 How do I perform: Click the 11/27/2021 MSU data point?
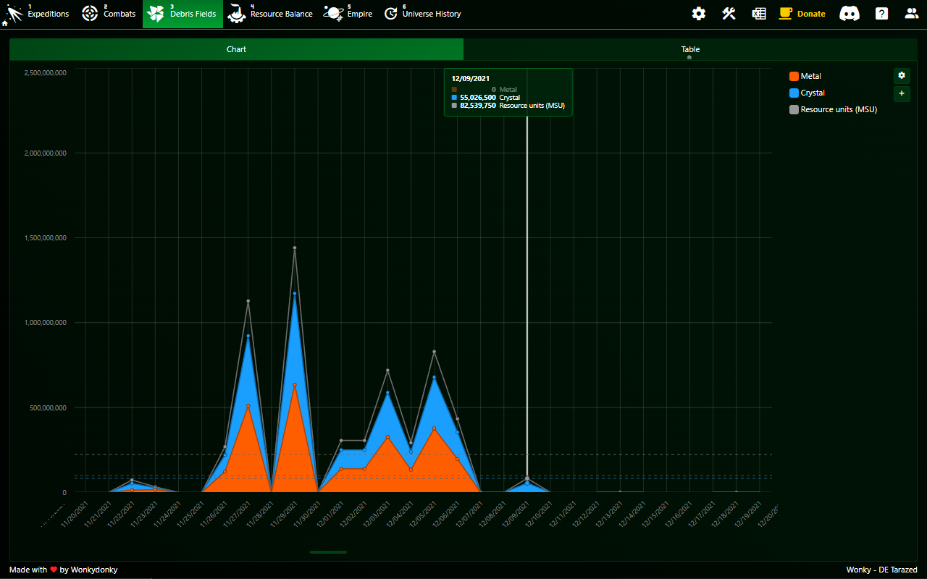point(248,301)
